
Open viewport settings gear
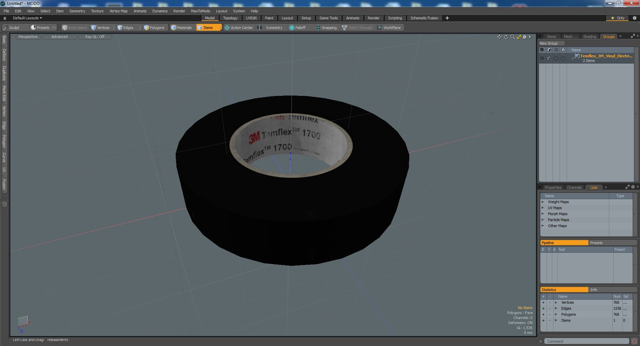pos(525,37)
